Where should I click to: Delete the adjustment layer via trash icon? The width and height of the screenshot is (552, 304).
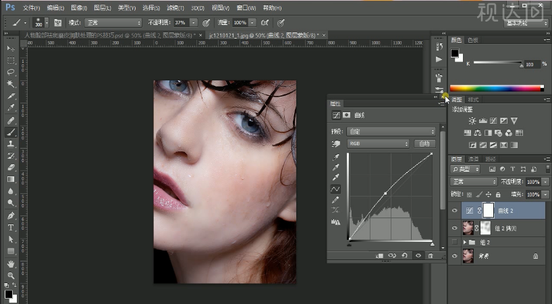pyautogui.click(x=431, y=256)
